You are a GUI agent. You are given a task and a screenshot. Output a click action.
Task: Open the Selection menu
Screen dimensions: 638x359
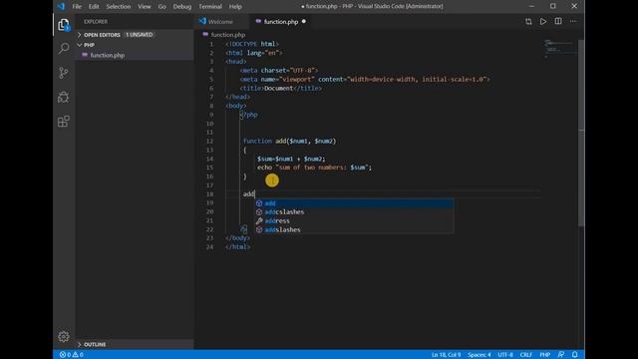point(119,7)
